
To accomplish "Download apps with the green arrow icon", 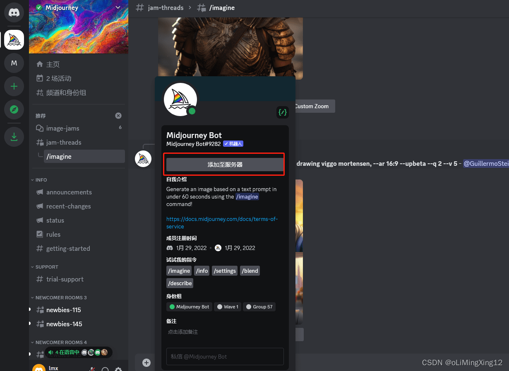I will point(14,136).
